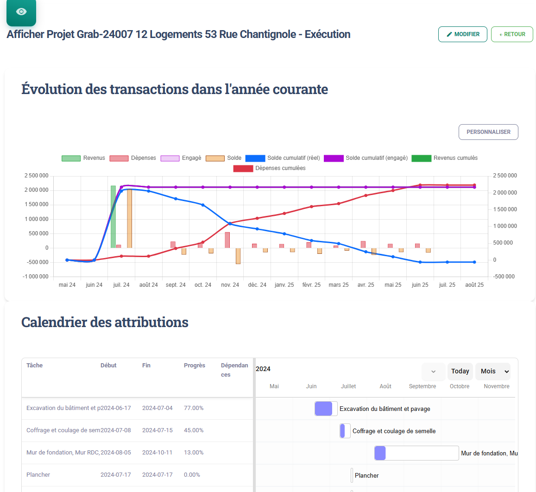Image resolution: width=536 pixels, height=492 pixels.
Task: Toggle Solde cumulatif (réel) legend item
Action: 283,158
